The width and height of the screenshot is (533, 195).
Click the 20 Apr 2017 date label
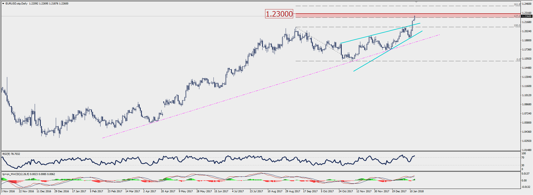point(168,191)
